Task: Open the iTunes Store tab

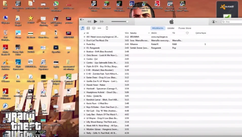Action: (185, 28)
